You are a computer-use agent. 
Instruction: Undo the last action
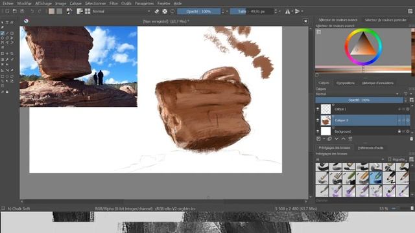[x=32, y=12]
